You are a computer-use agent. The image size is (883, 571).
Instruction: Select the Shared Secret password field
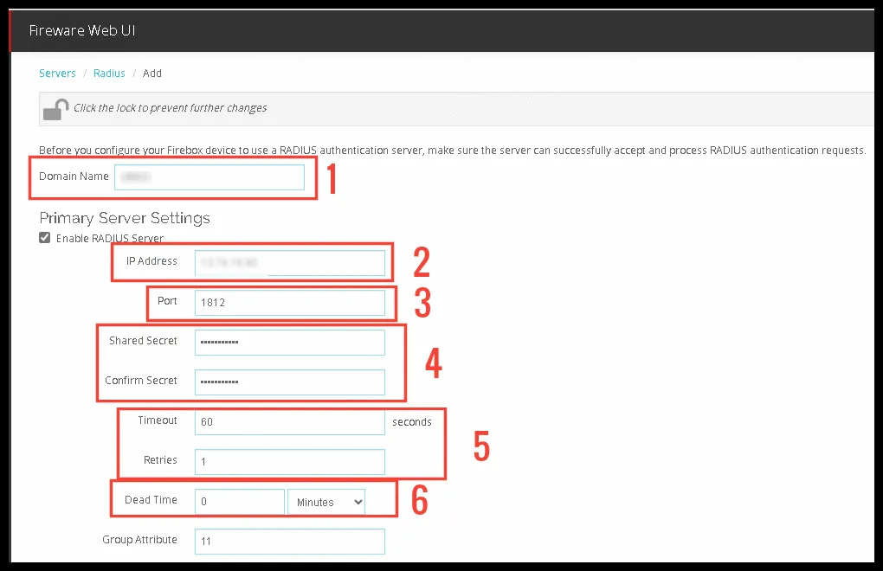click(290, 342)
